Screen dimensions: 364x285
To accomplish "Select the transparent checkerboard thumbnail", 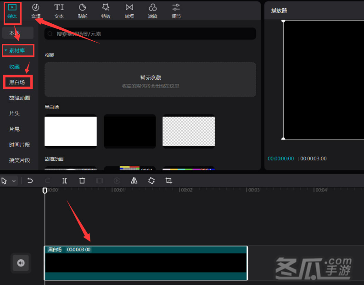I will click(189, 131).
